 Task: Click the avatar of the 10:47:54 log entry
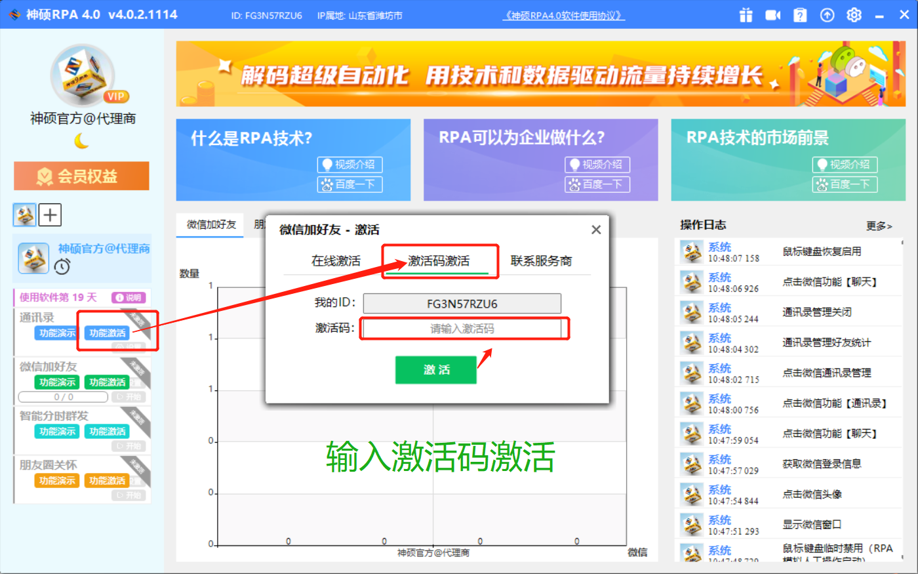point(692,495)
